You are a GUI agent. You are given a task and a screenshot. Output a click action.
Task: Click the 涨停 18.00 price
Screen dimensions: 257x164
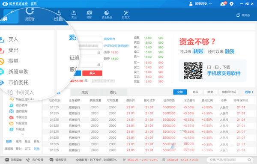pos(115,52)
